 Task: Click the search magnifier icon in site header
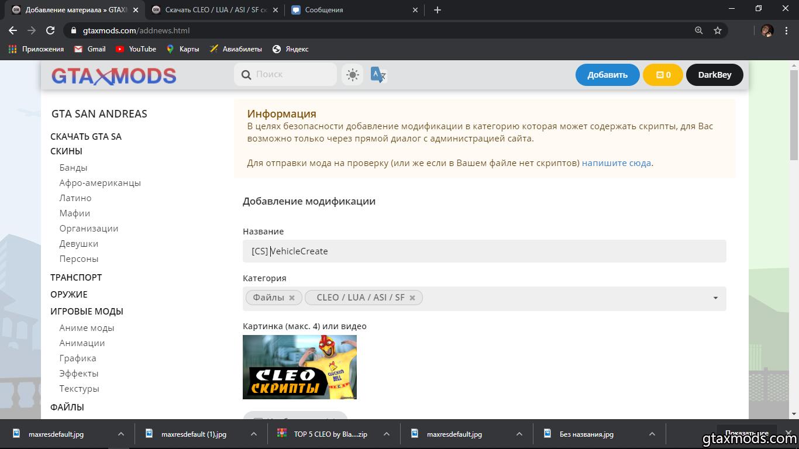(x=246, y=75)
